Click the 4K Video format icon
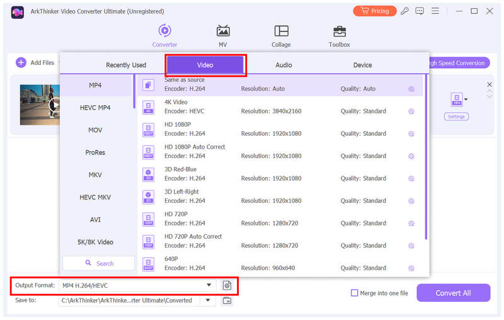This screenshot has width=504, height=320. coord(148,108)
